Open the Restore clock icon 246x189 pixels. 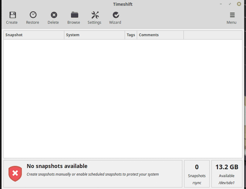pyautogui.click(x=33, y=15)
